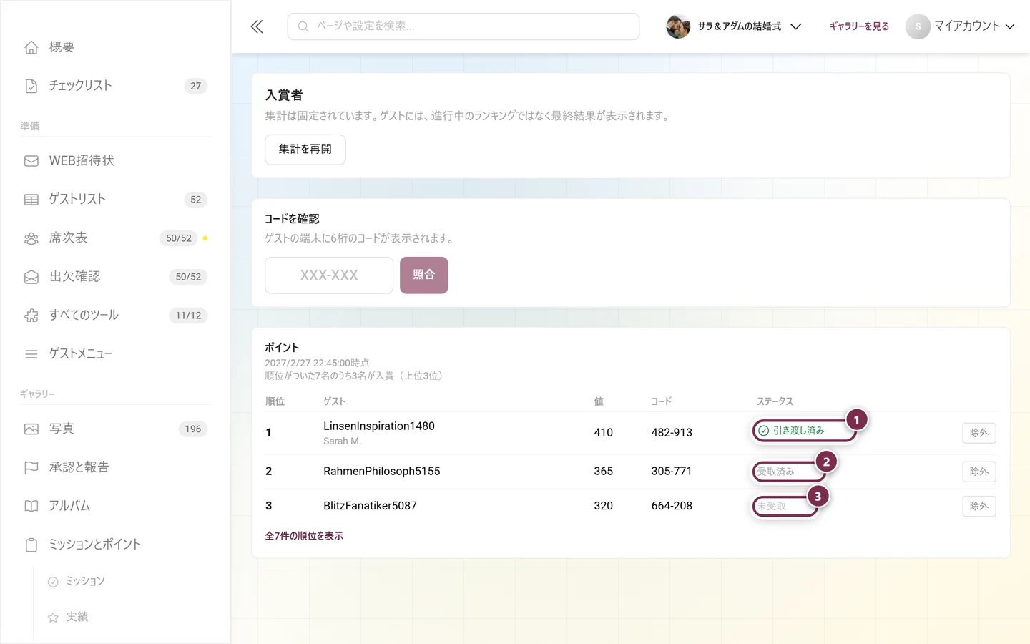
Task: Click the 照合 verify button
Action: pos(424,275)
